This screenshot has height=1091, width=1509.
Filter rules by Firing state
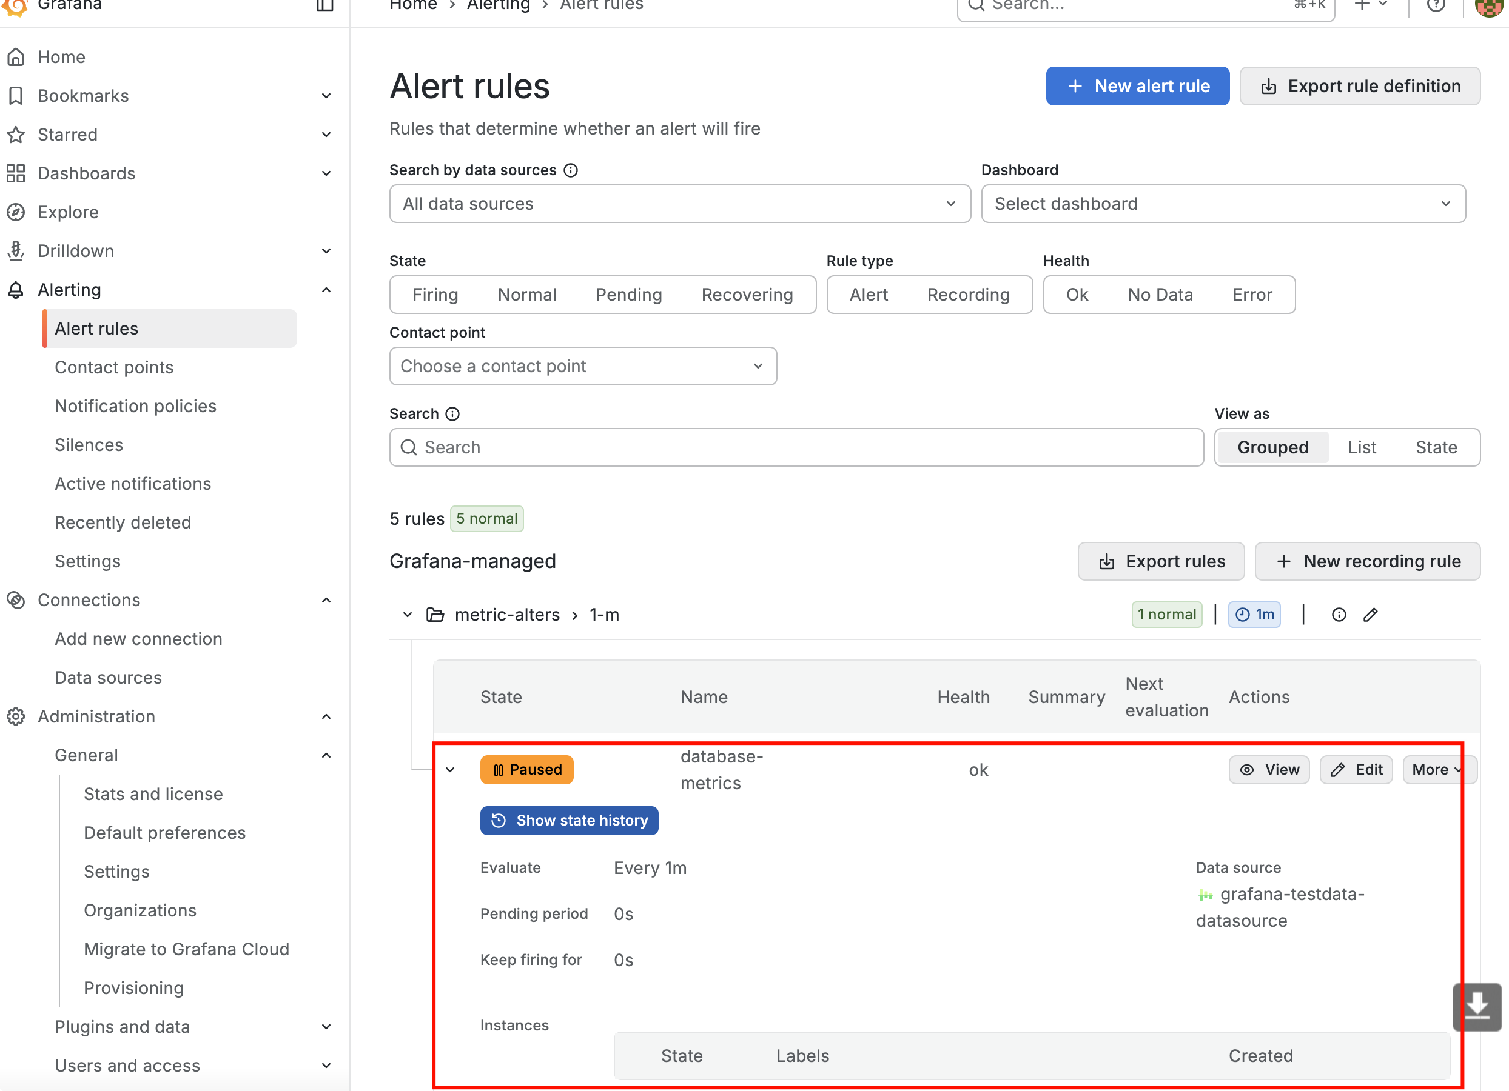(435, 295)
